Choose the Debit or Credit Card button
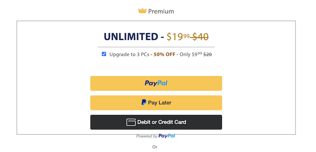Viewport: 316px width, 152px height. point(156,122)
